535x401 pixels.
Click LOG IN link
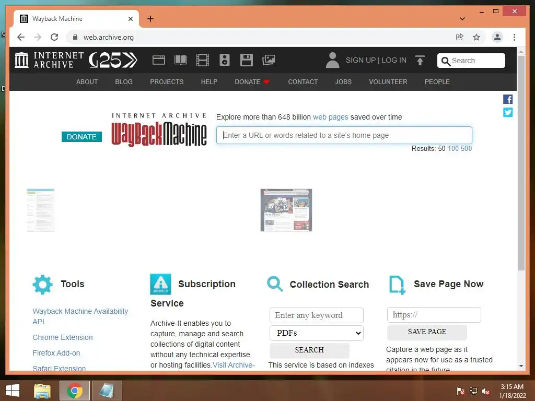(x=394, y=60)
